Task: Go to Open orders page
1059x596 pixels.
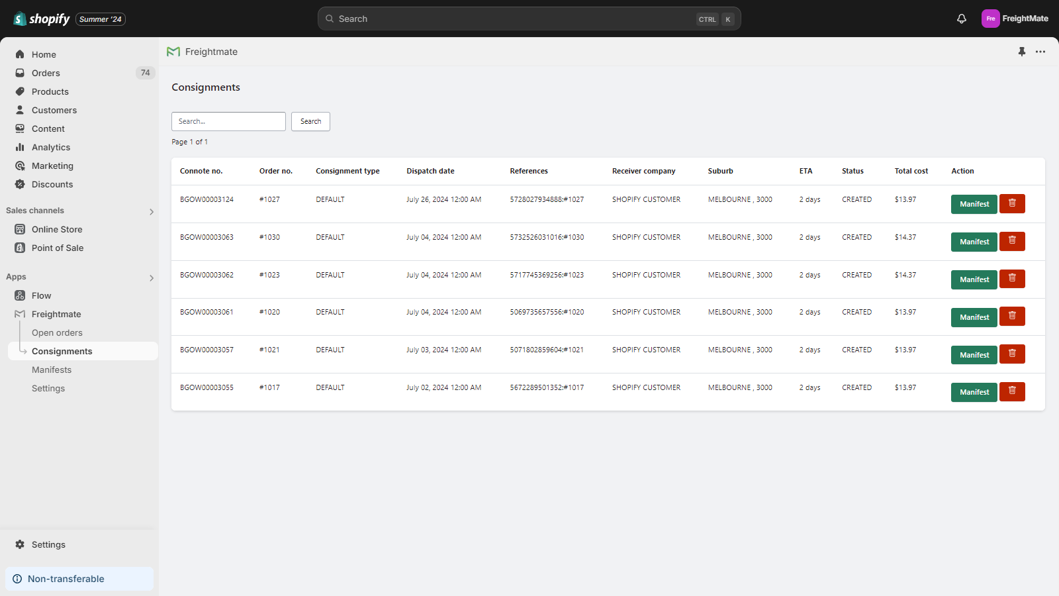Action: (x=57, y=332)
